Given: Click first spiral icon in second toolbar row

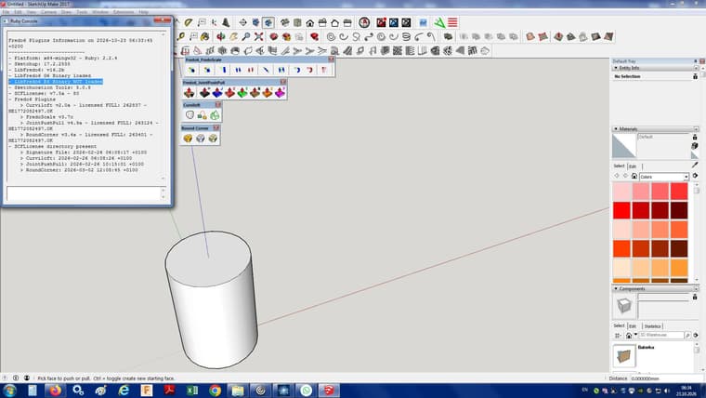Looking at the screenshot, I should (x=331, y=36).
